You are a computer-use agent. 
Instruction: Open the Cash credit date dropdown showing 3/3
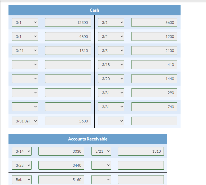(x=111, y=51)
